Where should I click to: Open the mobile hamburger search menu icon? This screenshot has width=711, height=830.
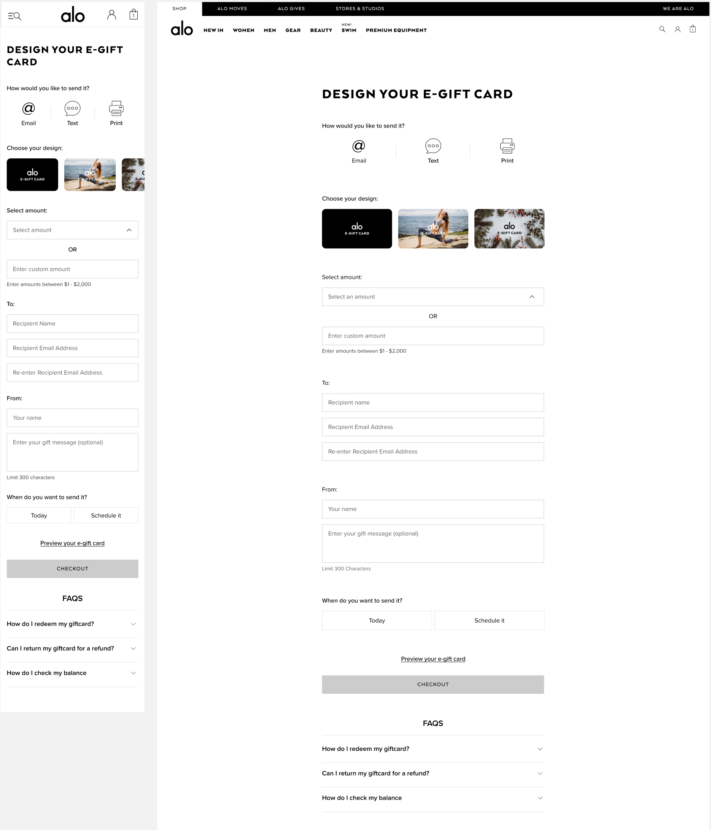point(15,16)
